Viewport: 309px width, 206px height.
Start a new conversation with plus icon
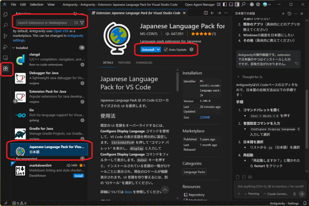click(283, 14)
